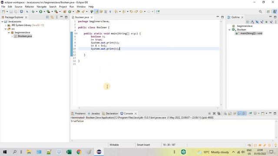
Task: Open the Source menu
Action: [18, 7]
